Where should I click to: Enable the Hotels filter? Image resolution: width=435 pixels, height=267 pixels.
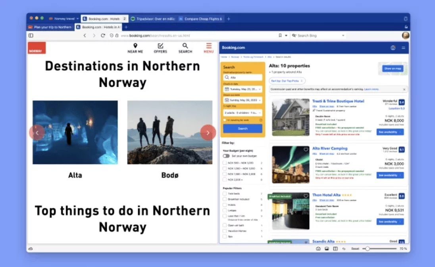[224, 205]
